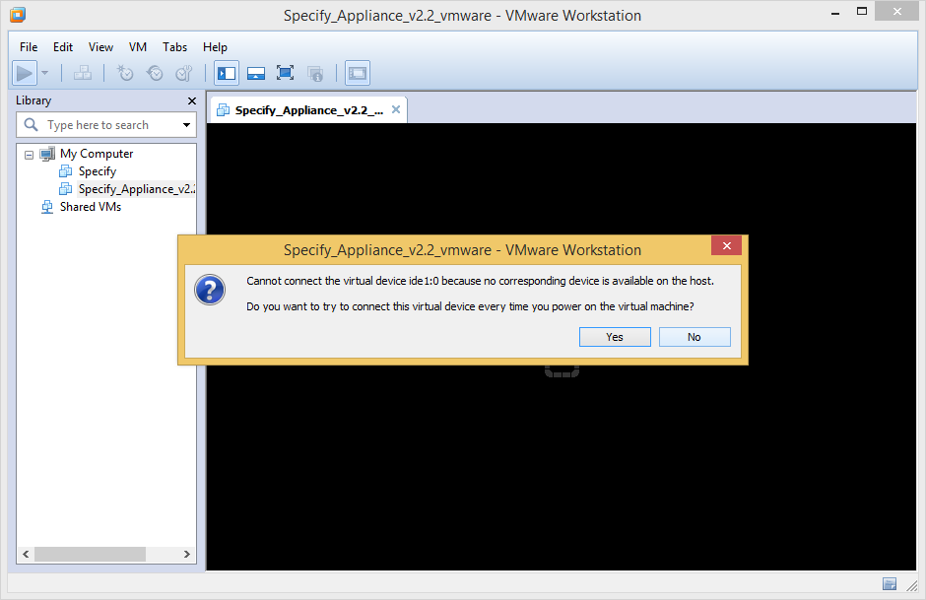Open the VM menu
This screenshot has height=600, width=926.
point(138,47)
